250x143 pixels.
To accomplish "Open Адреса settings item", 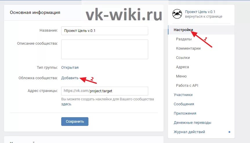I will click(182, 67).
